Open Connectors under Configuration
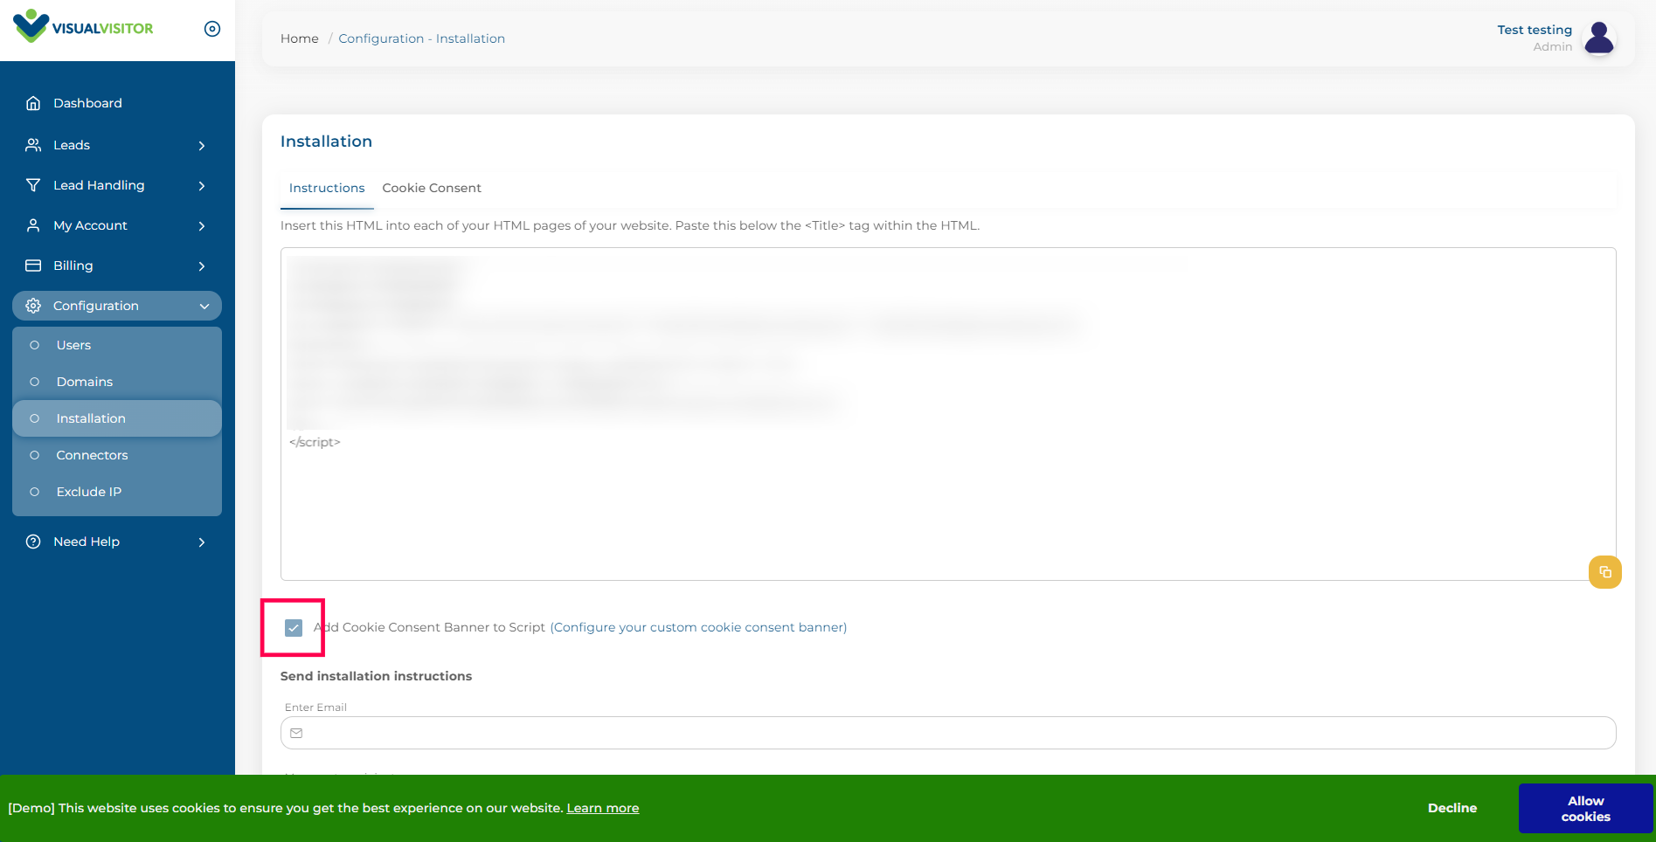Viewport: 1656px width, 842px height. coord(117,455)
